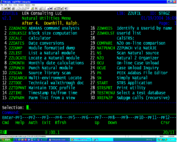Click the ZZWHOLST Userid list entry
The image size is (177, 142).
click(116, 33)
